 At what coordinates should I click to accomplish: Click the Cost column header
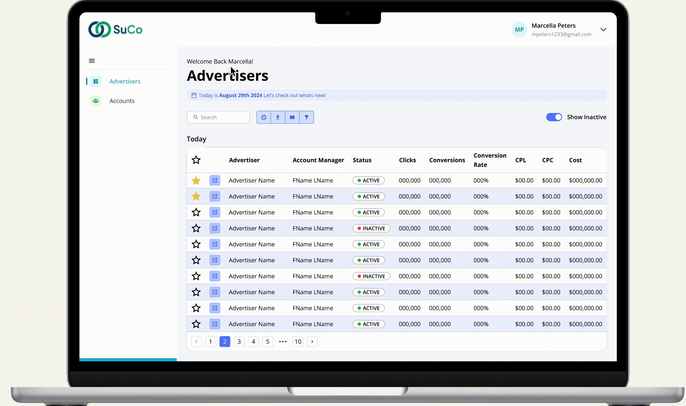[575, 160]
